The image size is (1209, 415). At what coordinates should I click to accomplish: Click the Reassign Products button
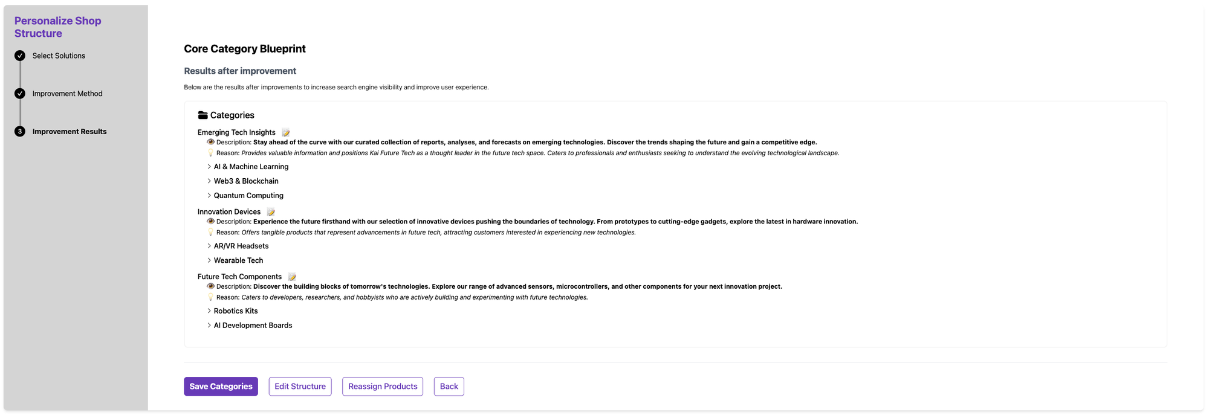pos(383,387)
